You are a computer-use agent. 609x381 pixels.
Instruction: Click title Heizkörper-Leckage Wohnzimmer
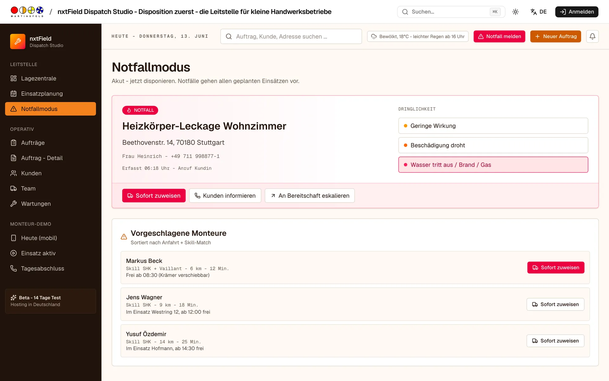[204, 126]
